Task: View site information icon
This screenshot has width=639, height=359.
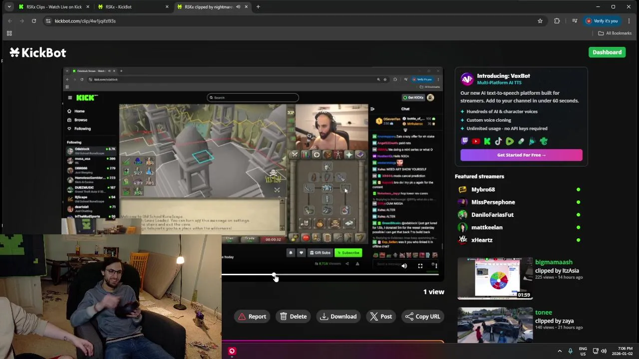Action: point(48,21)
